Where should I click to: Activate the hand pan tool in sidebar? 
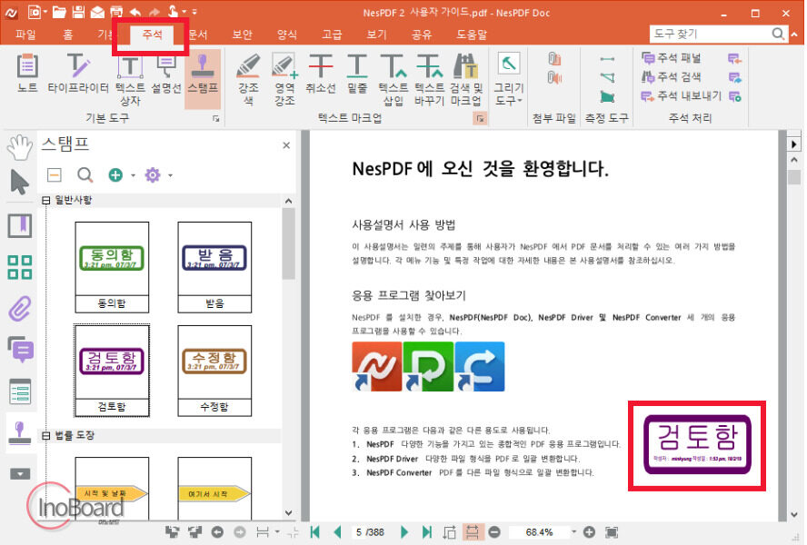pyautogui.click(x=20, y=147)
